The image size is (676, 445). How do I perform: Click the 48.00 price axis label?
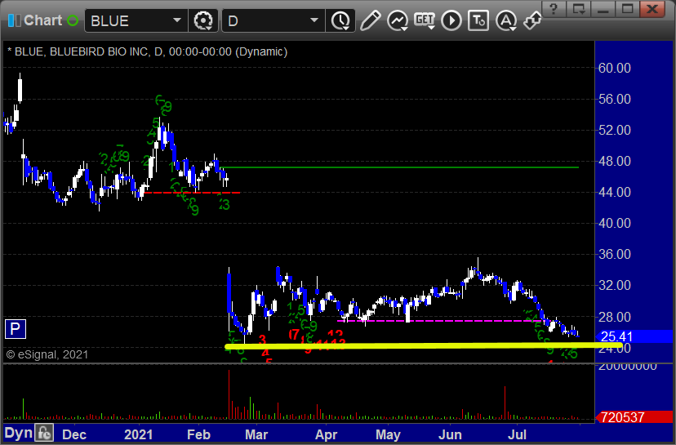(x=614, y=161)
